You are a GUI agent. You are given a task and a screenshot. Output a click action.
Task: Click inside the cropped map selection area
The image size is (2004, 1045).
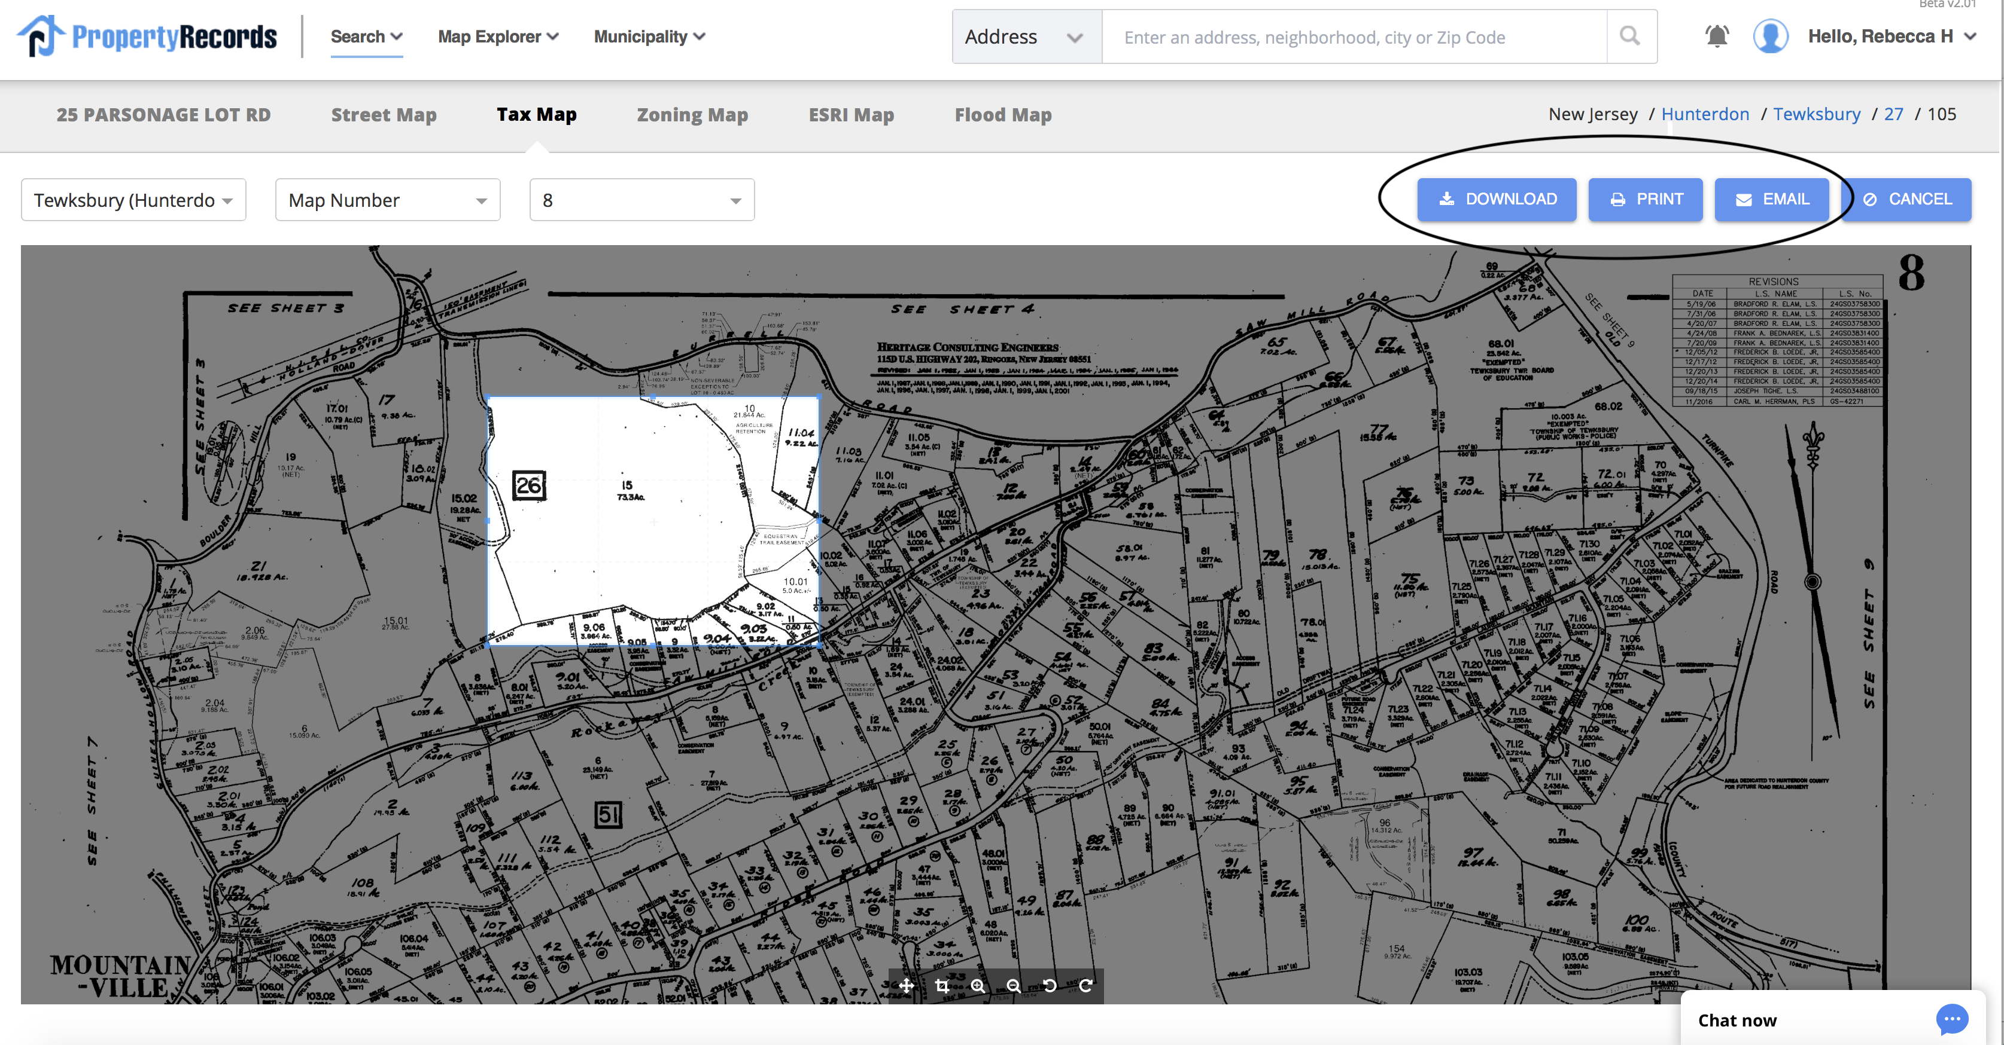653,521
